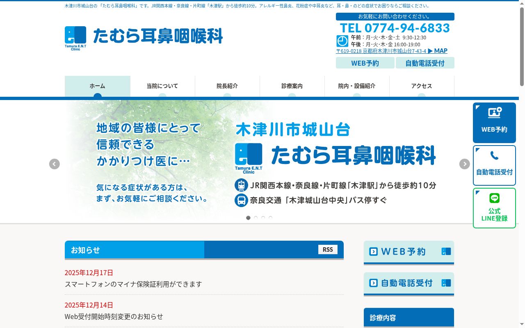Open the ホーム navigation tab

(x=98, y=87)
